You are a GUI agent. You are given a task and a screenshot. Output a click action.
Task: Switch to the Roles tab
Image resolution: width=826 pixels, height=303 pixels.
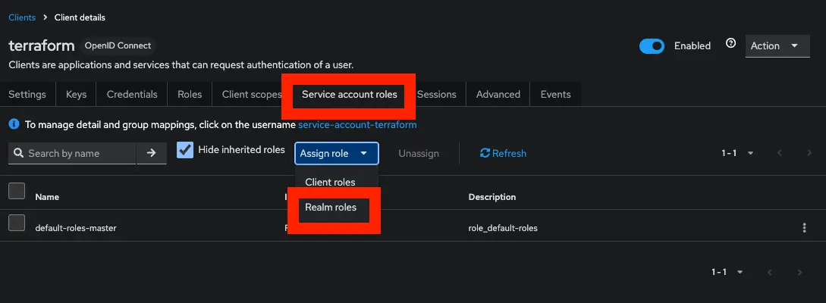click(x=190, y=94)
